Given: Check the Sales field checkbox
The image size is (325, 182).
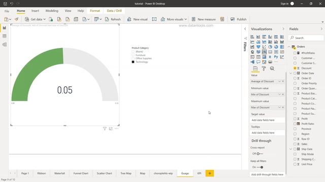Looking at the screenshot, I should click(295, 144).
